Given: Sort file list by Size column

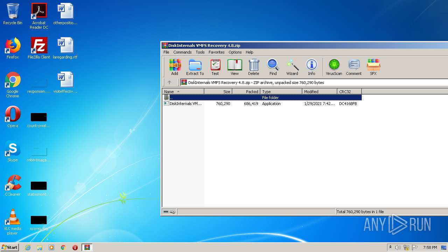Looking at the screenshot, I should pos(218,92).
